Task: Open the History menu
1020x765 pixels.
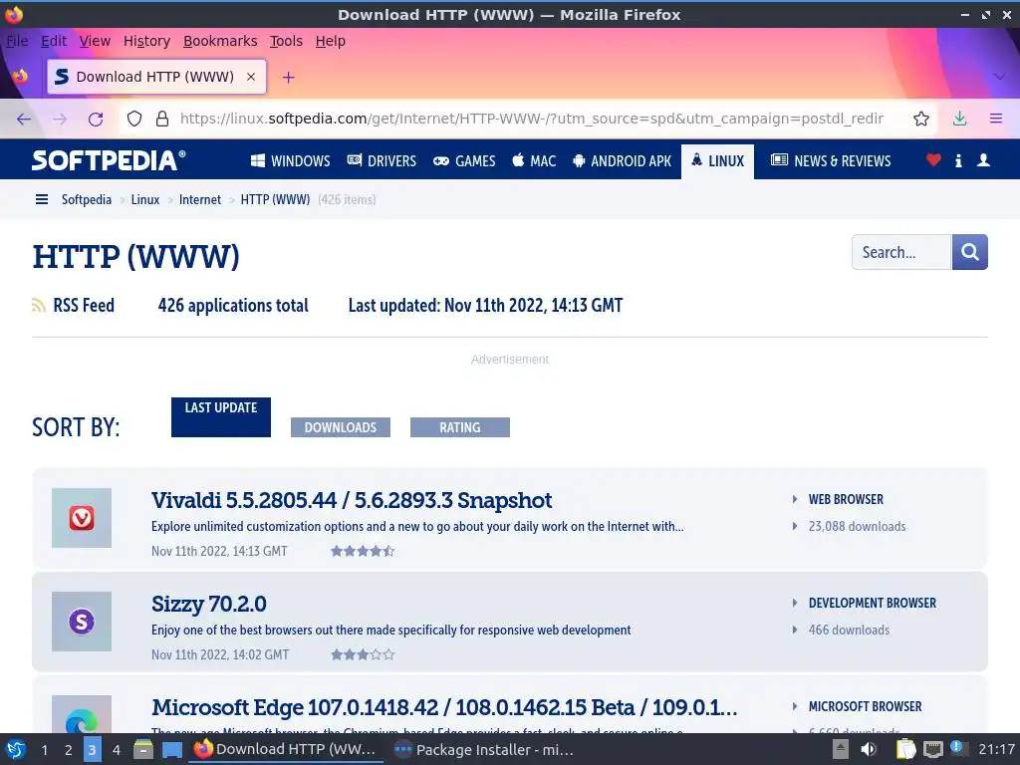Action: point(146,41)
